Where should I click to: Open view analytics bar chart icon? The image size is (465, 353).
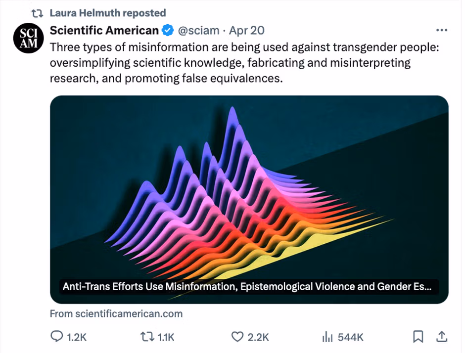[x=327, y=337]
